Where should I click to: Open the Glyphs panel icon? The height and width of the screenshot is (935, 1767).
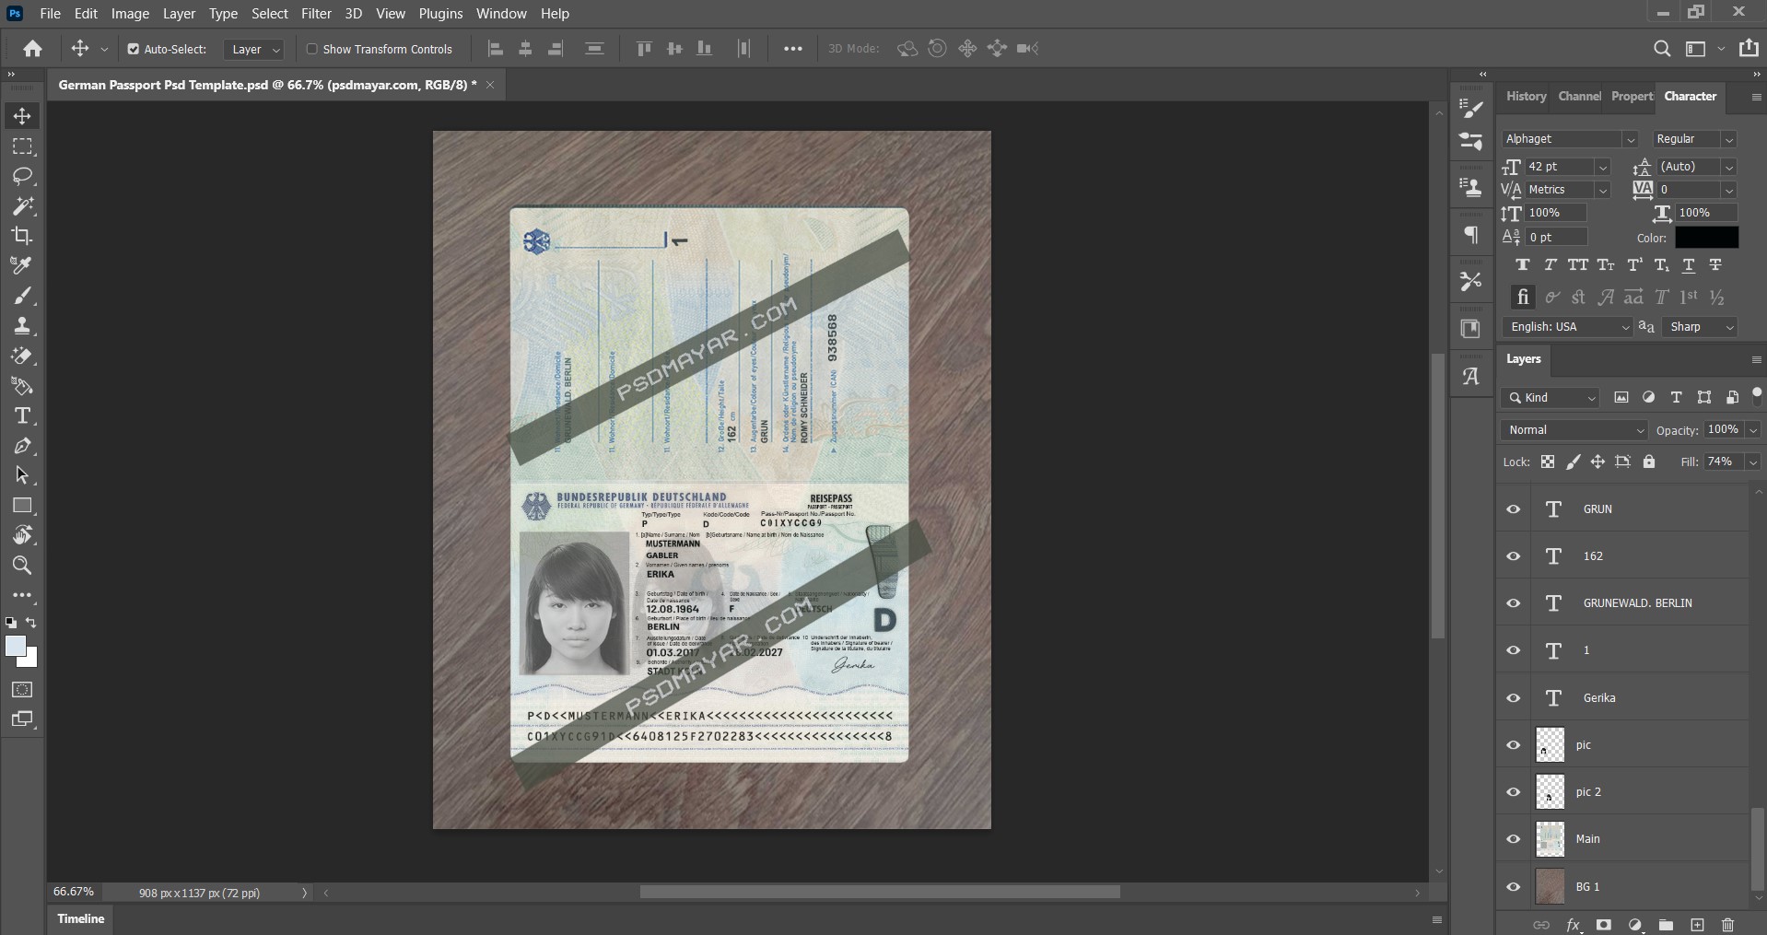[1471, 376]
